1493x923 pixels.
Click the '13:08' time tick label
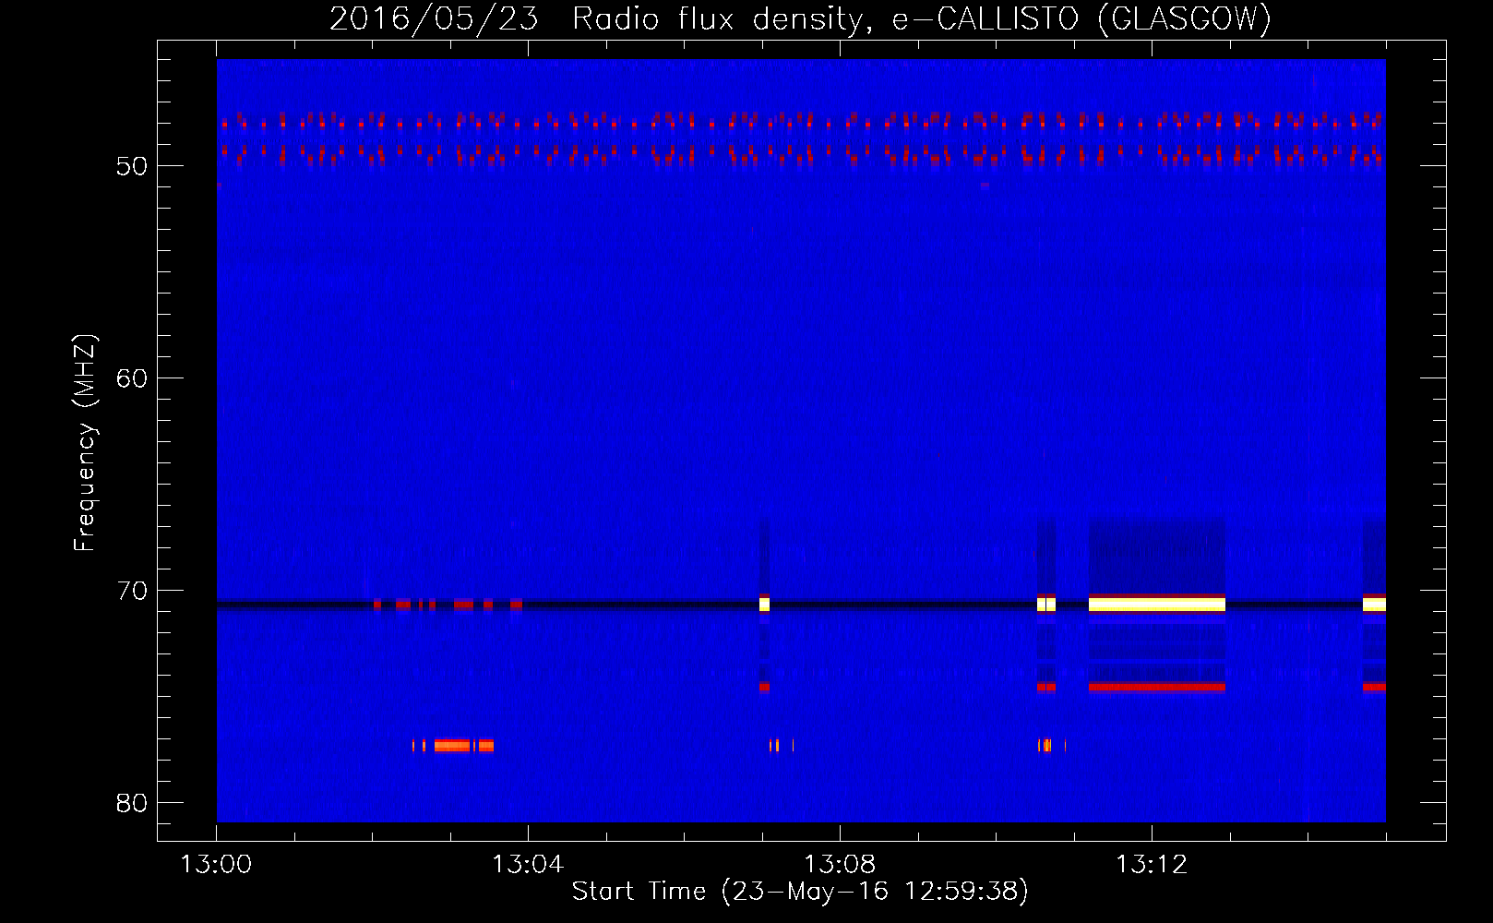pyautogui.click(x=840, y=865)
